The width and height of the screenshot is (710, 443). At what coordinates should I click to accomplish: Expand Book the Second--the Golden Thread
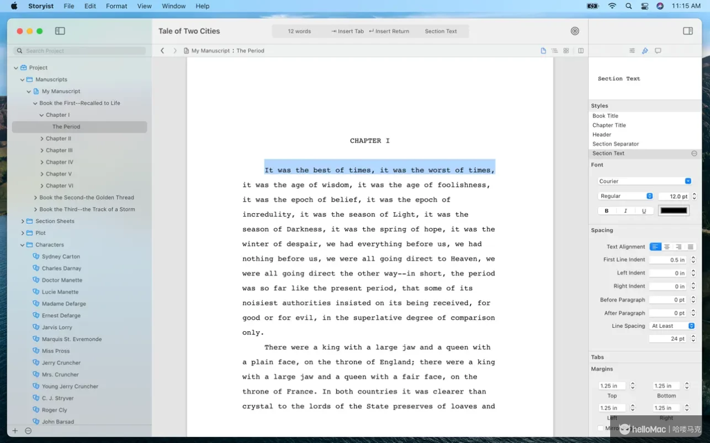click(35, 198)
